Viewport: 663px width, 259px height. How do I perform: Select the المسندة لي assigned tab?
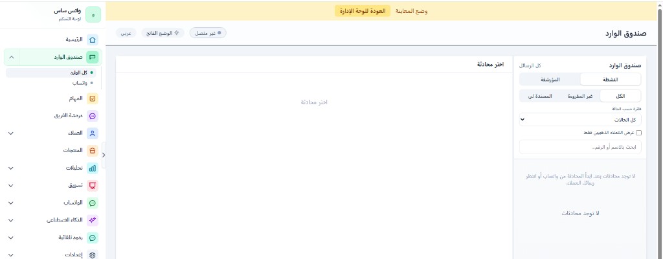[x=540, y=96]
